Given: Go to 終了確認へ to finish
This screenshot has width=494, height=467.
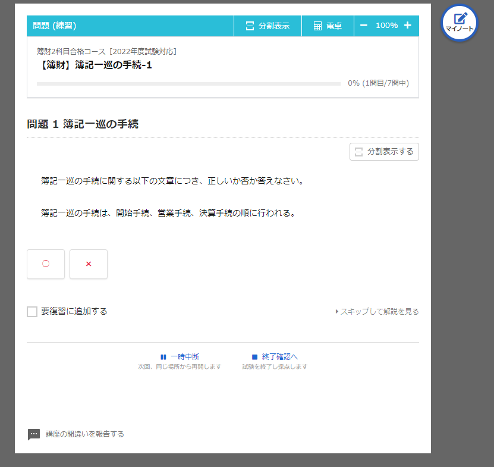Looking at the screenshot, I should coord(275,356).
